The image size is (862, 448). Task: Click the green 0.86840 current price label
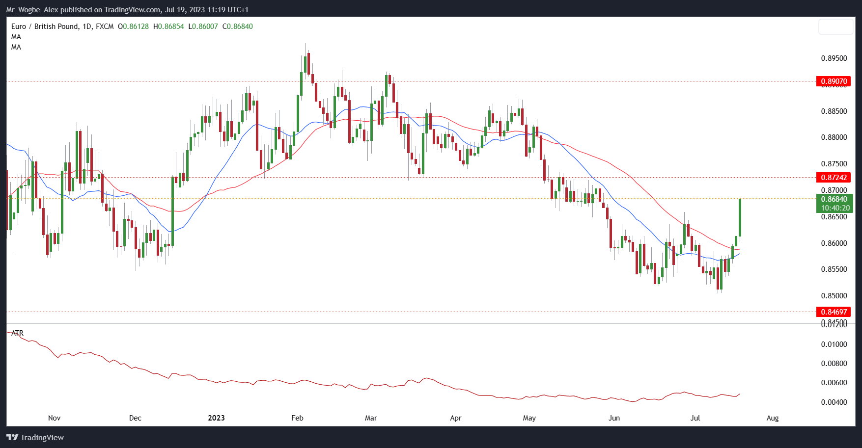click(x=834, y=199)
